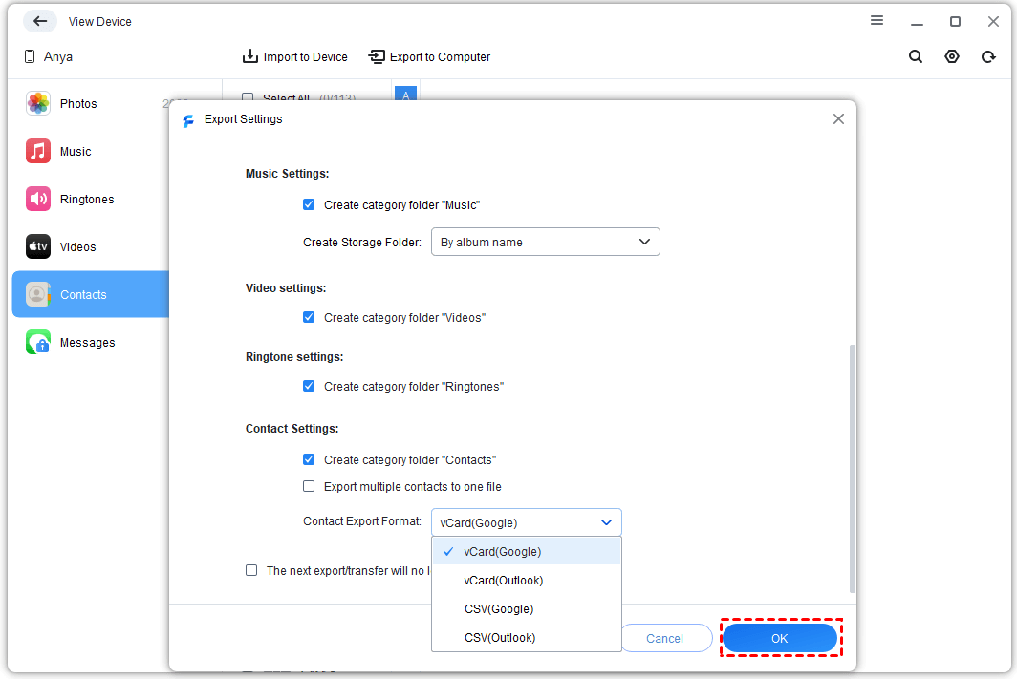Enable Export multiple contacts to one file
Viewport: 1017px width, 679px height.
(309, 486)
